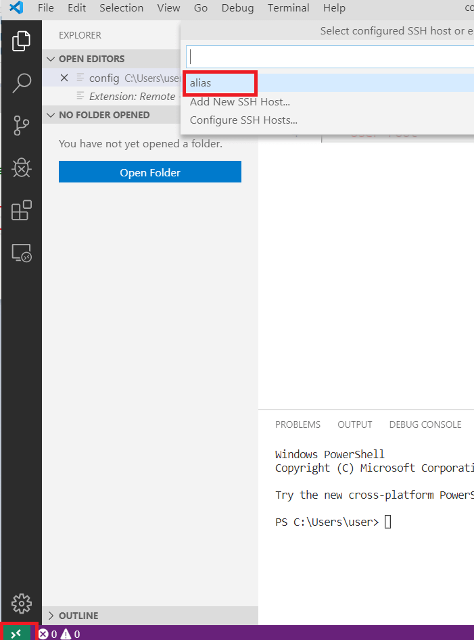The image size is (474, 640).
Task: Switch to the Output panel tab
Action: 355,424
